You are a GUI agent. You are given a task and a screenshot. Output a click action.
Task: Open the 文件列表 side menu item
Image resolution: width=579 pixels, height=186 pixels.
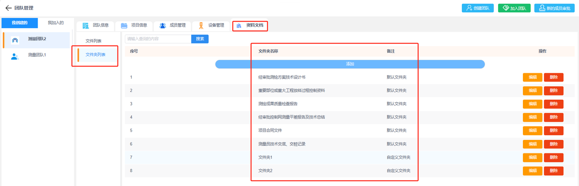(x=94, y=41)
